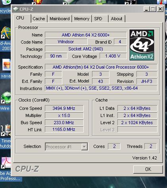167x188 pixels.
Task: Click the AMD Athlon X2 logo
Action: tap(142, 45)
